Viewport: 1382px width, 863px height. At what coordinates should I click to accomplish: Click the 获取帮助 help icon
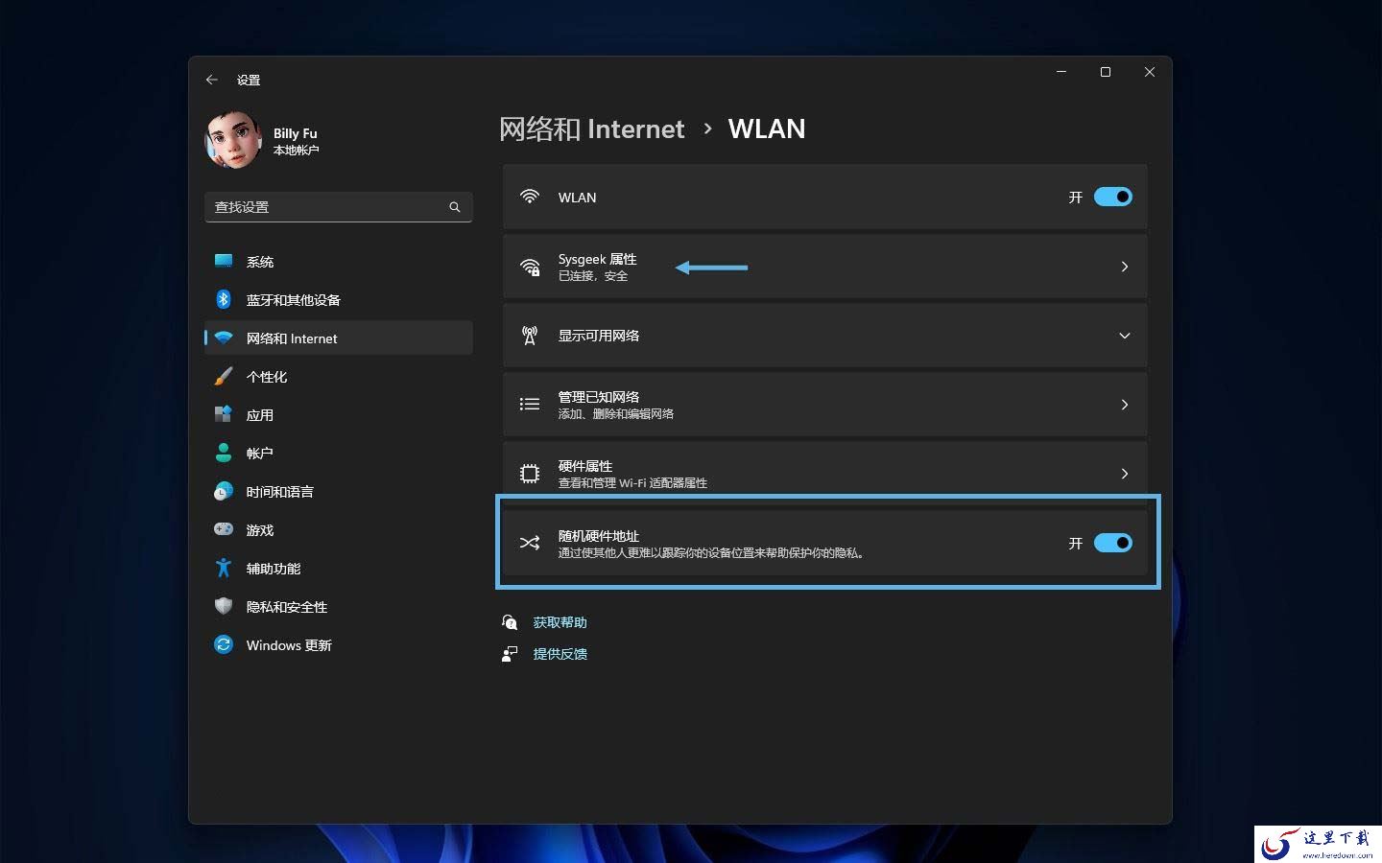click(x=510, y=622)
